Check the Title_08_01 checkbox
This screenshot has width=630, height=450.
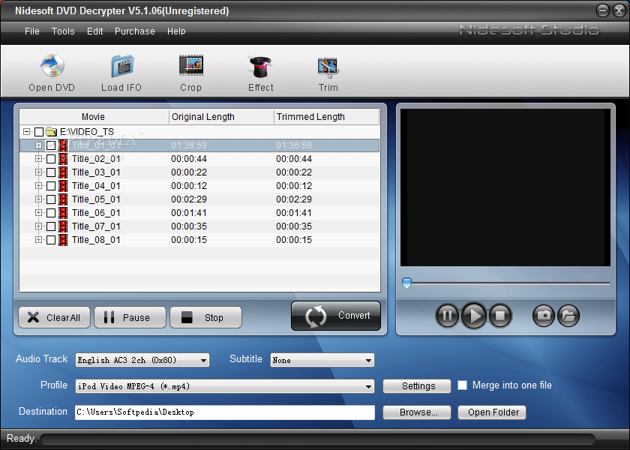coord(51,240)
